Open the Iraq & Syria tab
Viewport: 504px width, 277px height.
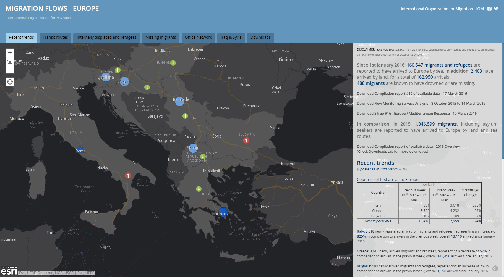point(231,37)
